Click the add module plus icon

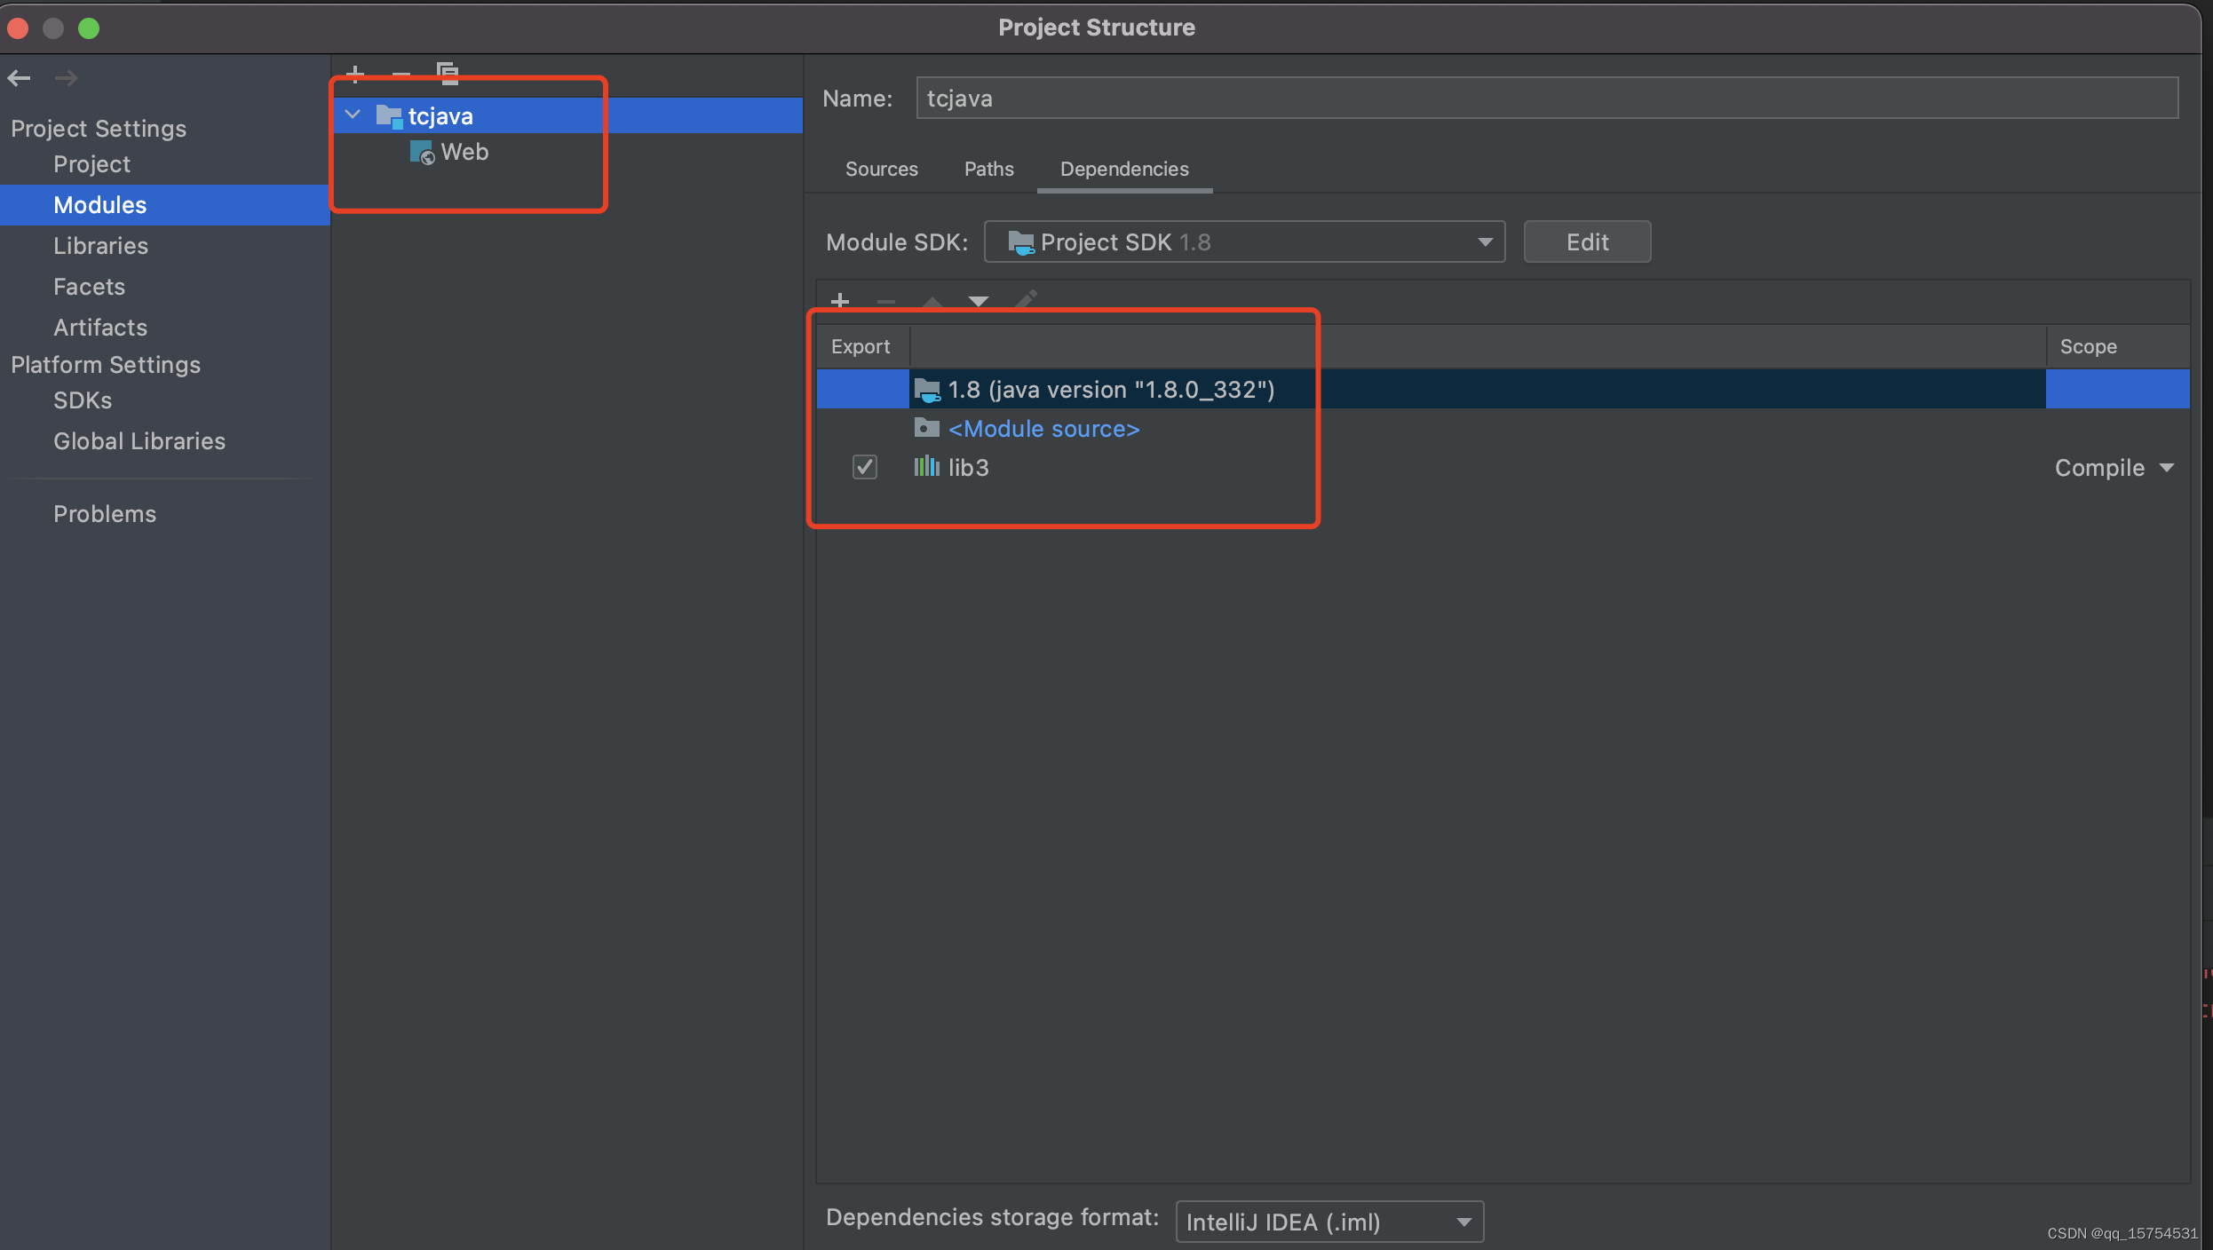coord(355,72)
